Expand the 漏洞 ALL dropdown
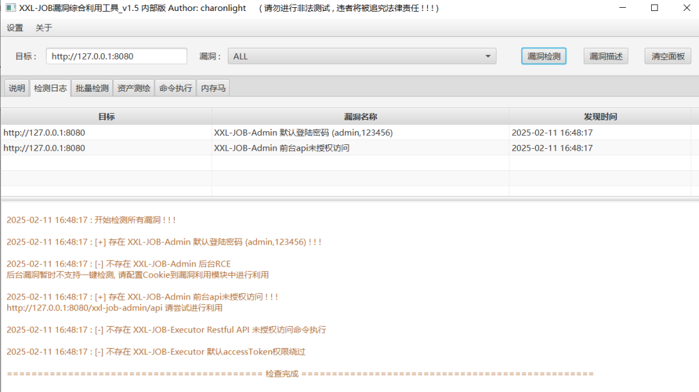This screenshot has height=392, width=699. coord(362,56)
